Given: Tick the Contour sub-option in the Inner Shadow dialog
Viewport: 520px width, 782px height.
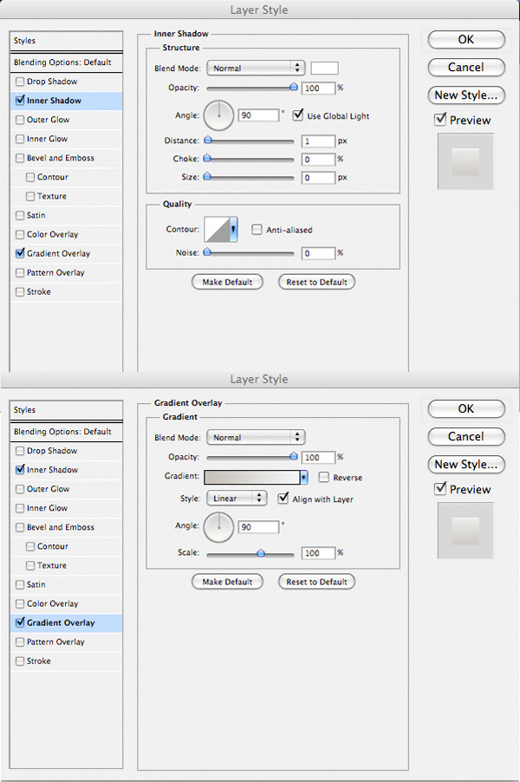Looking at the screenshot, I should tap(30, 177).
